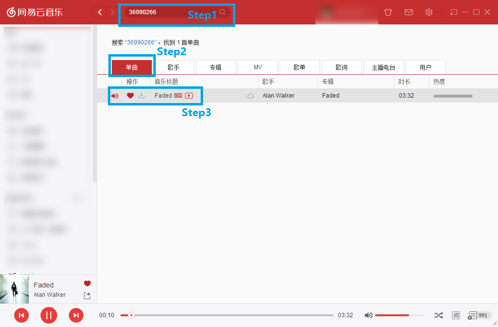Click the playing speaker icon in Faded row

click(115, 96)
